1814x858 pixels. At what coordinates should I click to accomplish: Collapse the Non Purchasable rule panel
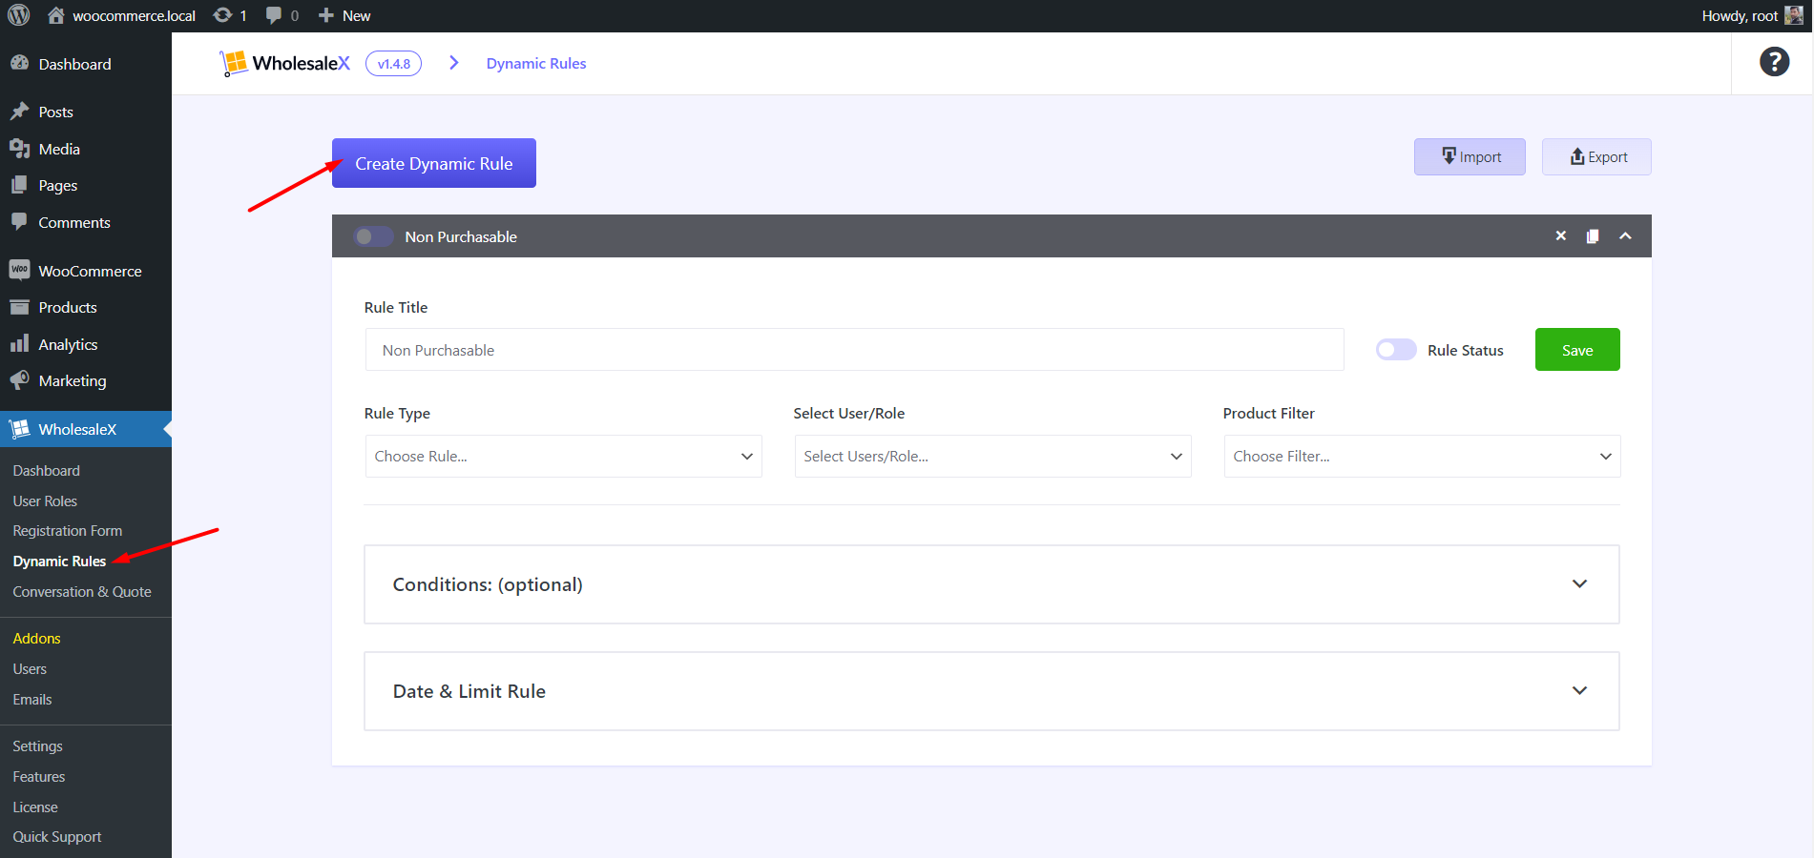tap(1625, 235)
